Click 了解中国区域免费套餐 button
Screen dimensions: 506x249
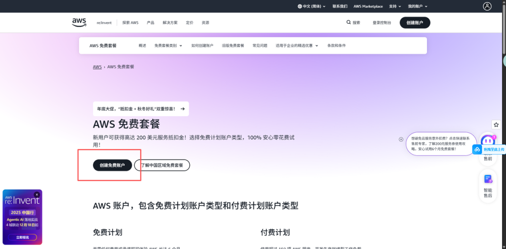[162, 165]
